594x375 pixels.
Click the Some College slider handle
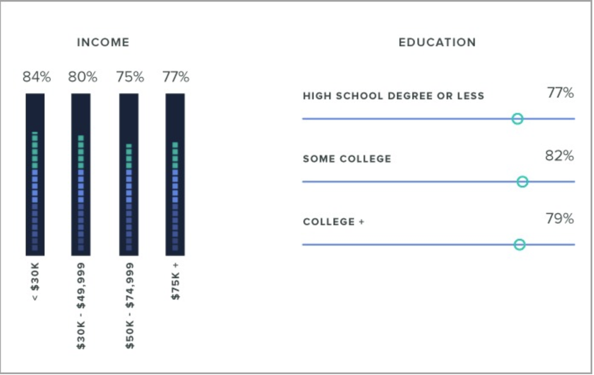click(x=522, y=182)
